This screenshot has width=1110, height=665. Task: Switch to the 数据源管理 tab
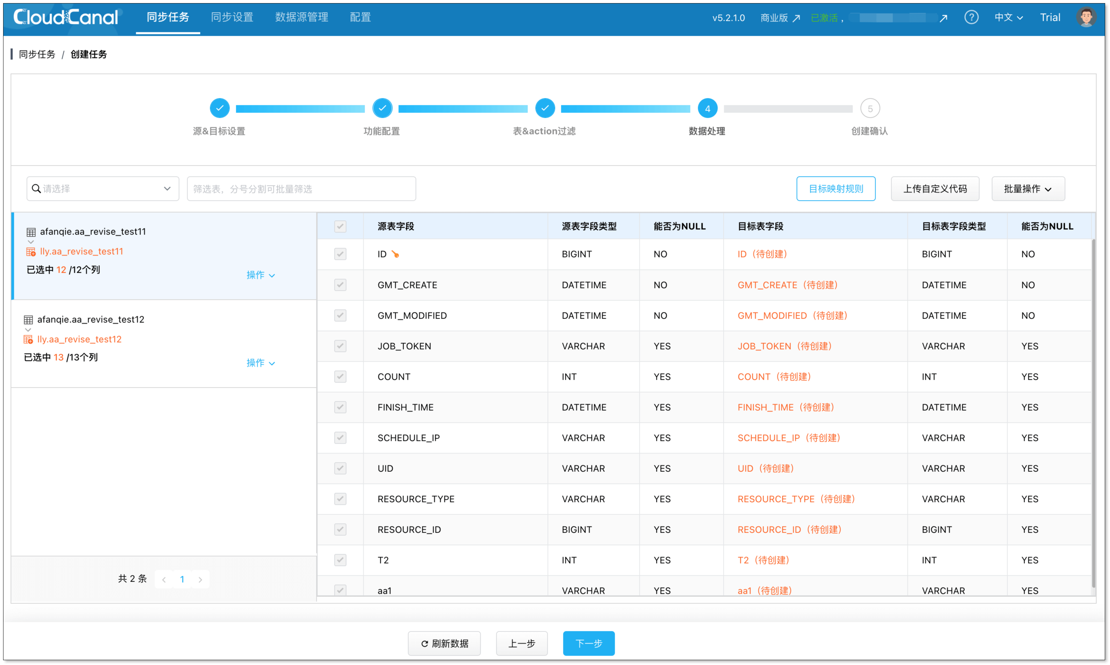[x=301, y=17]
